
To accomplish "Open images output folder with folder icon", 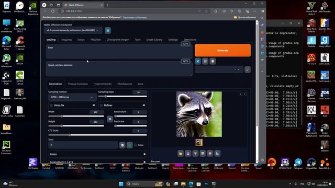I will [181, 154].
